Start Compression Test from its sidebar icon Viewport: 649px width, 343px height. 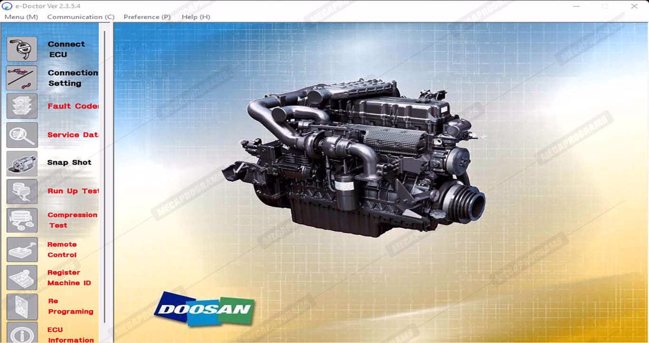pyautogui.click(x=22, y=220)
